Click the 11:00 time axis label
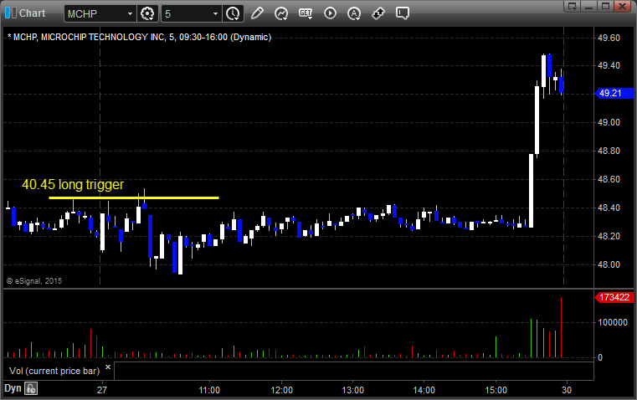This screenshot has width=637, height=400. [209, 390]
